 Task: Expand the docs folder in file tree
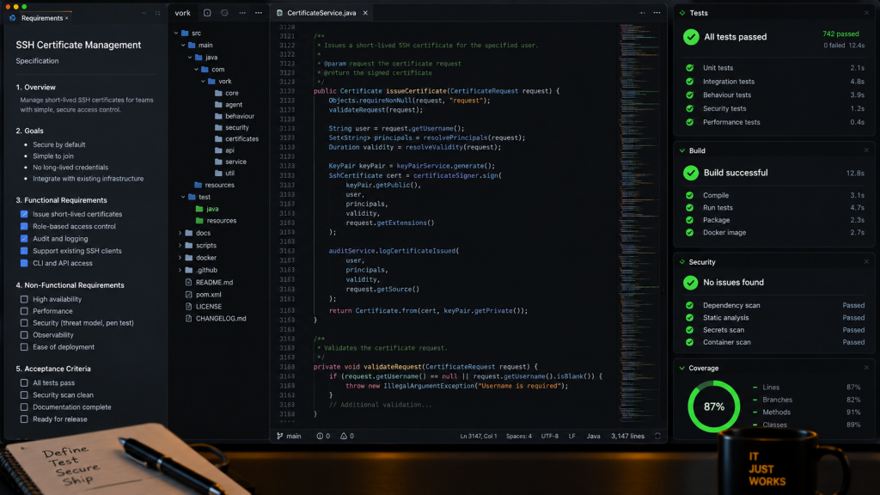[x=180, y=233]
